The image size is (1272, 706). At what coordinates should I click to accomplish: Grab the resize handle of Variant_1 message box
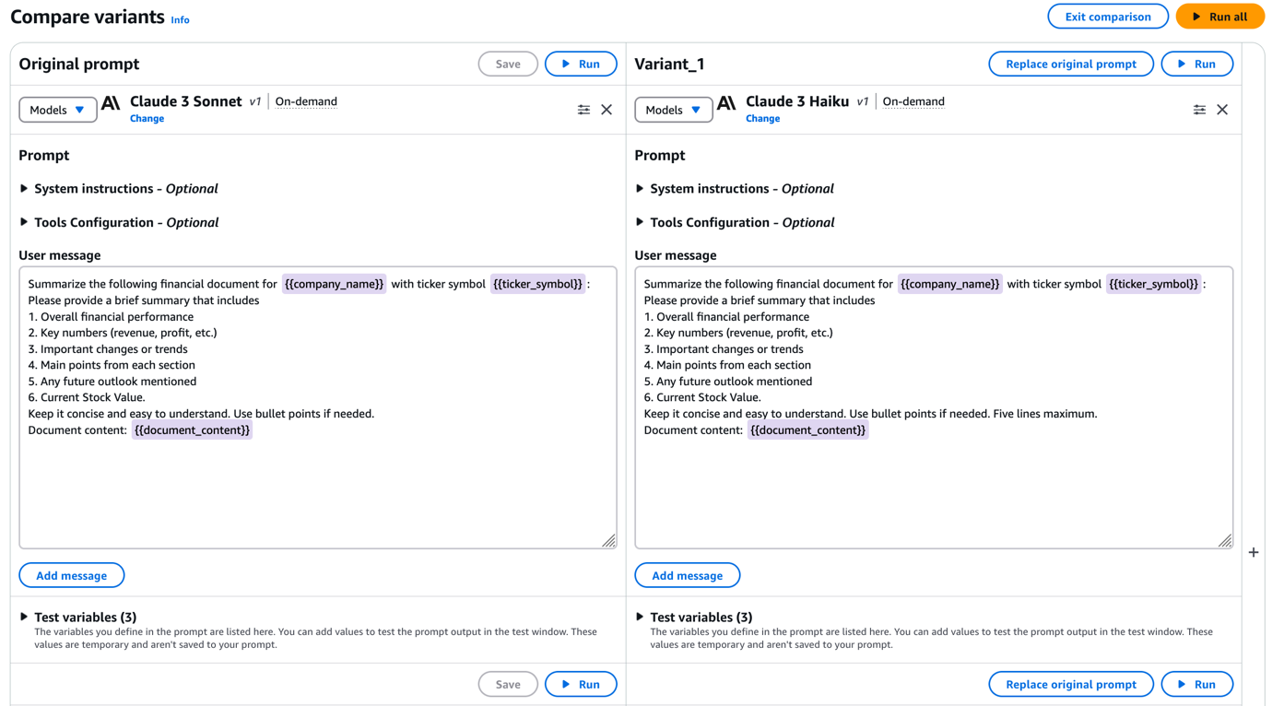(1225, 541)
